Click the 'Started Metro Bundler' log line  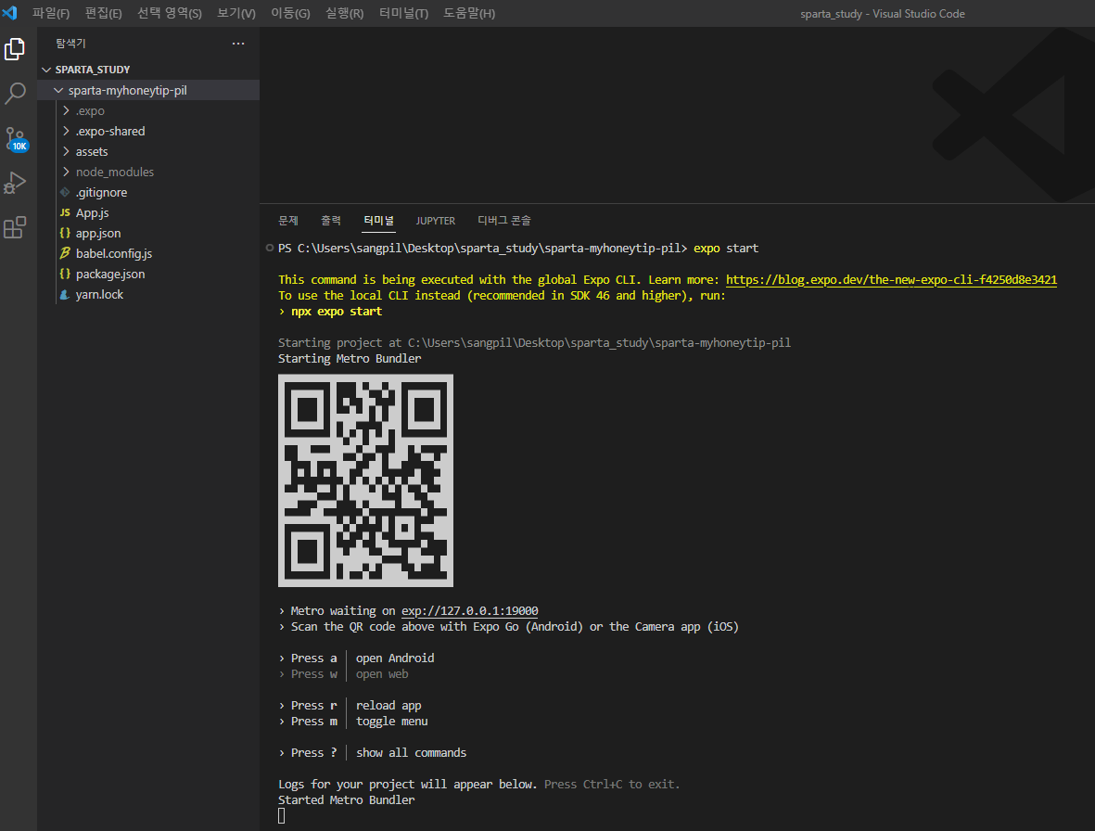[347, 799]
